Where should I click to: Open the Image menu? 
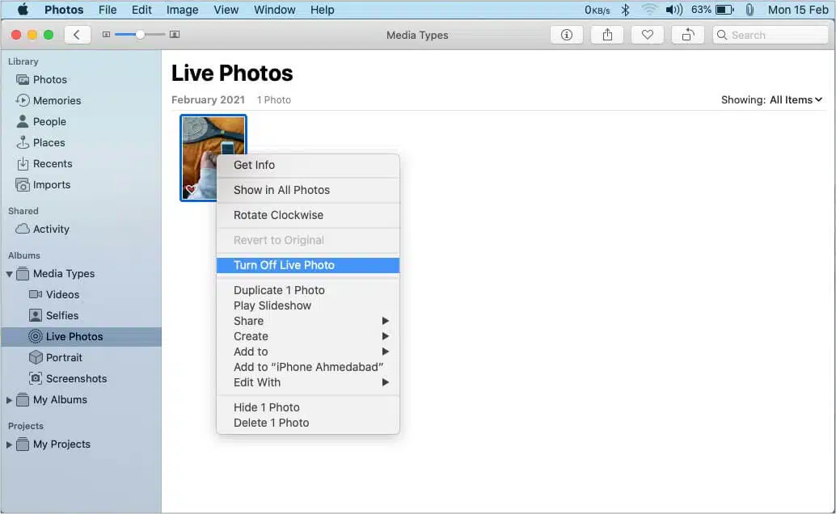[183, 10]
